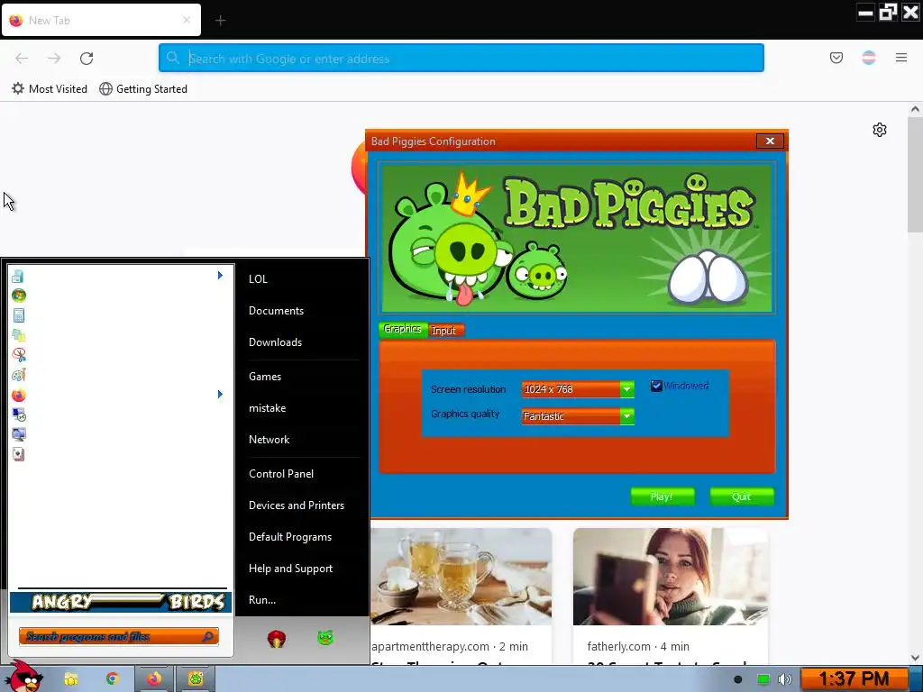The image size is (923, 692).
Task: Open the LOL user folder entry
Action: point(258,279)
